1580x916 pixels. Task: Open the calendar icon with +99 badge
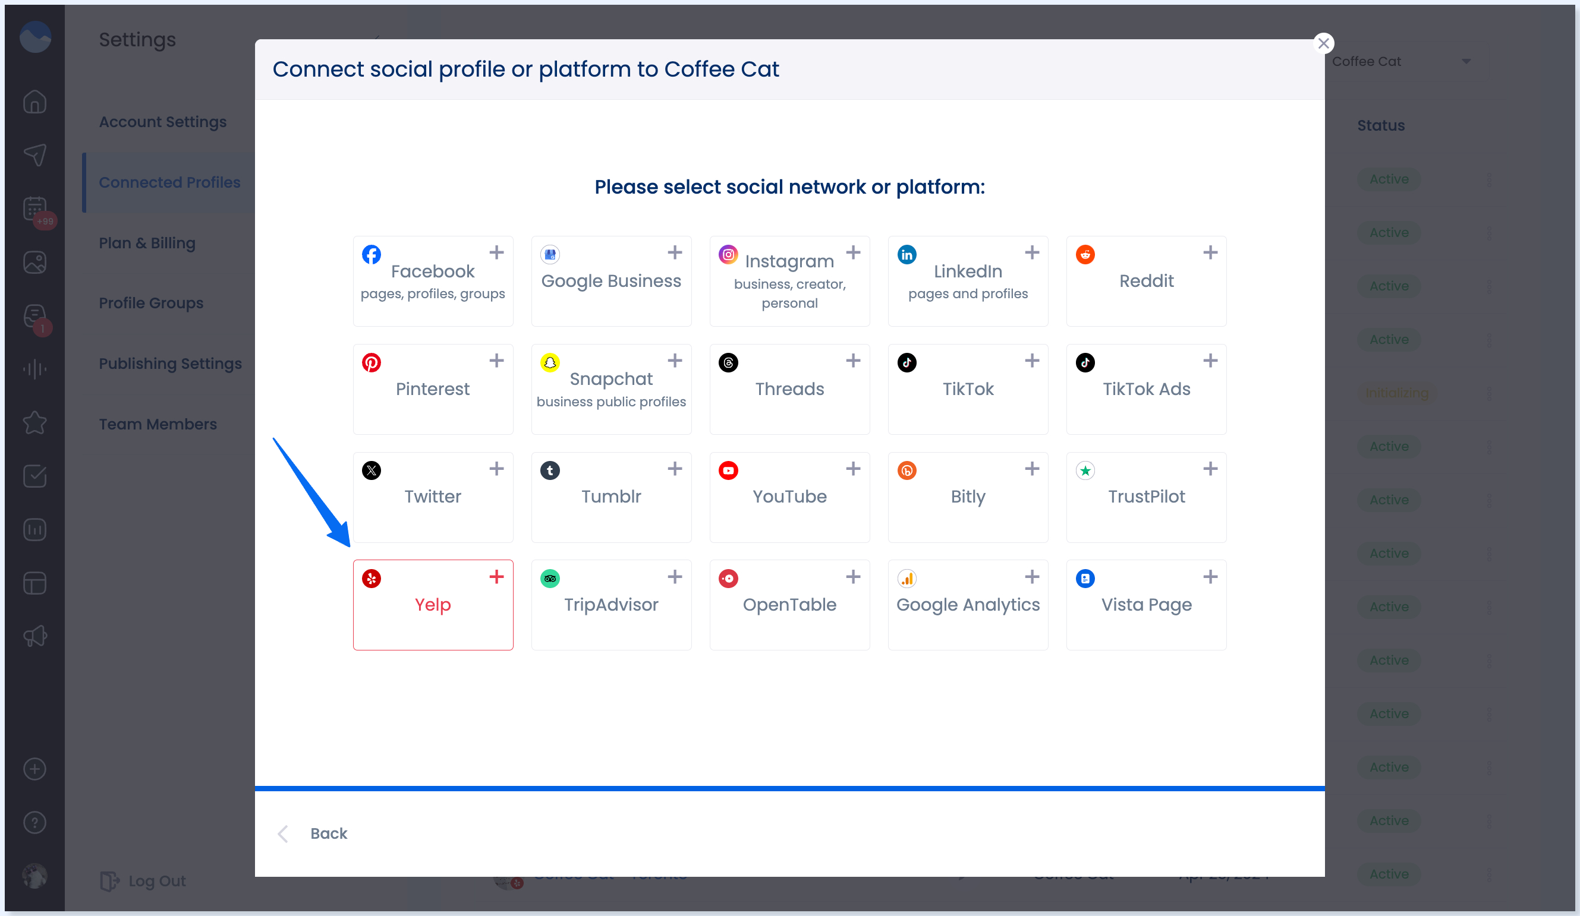pos(34,209)
